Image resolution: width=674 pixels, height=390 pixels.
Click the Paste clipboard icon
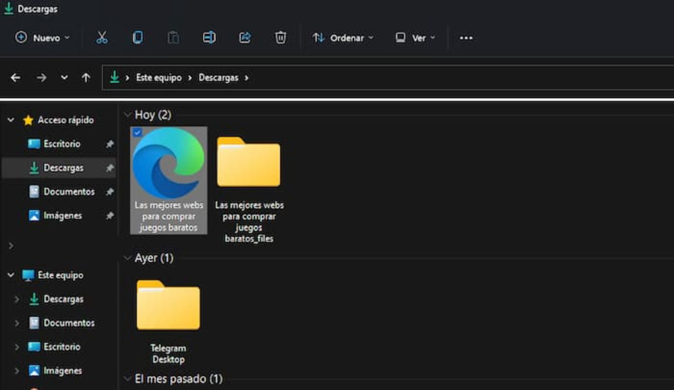click(173, 38)
